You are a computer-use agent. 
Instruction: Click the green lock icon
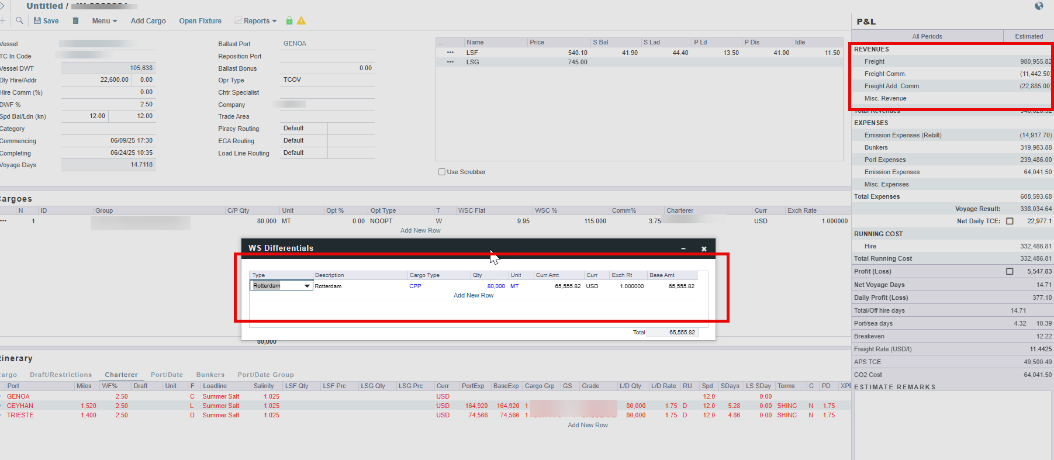[289, 20]
